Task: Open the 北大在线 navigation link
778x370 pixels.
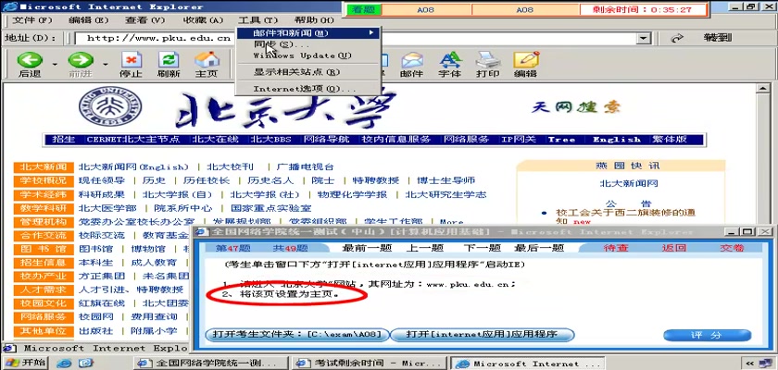Action: pos(215,140)
